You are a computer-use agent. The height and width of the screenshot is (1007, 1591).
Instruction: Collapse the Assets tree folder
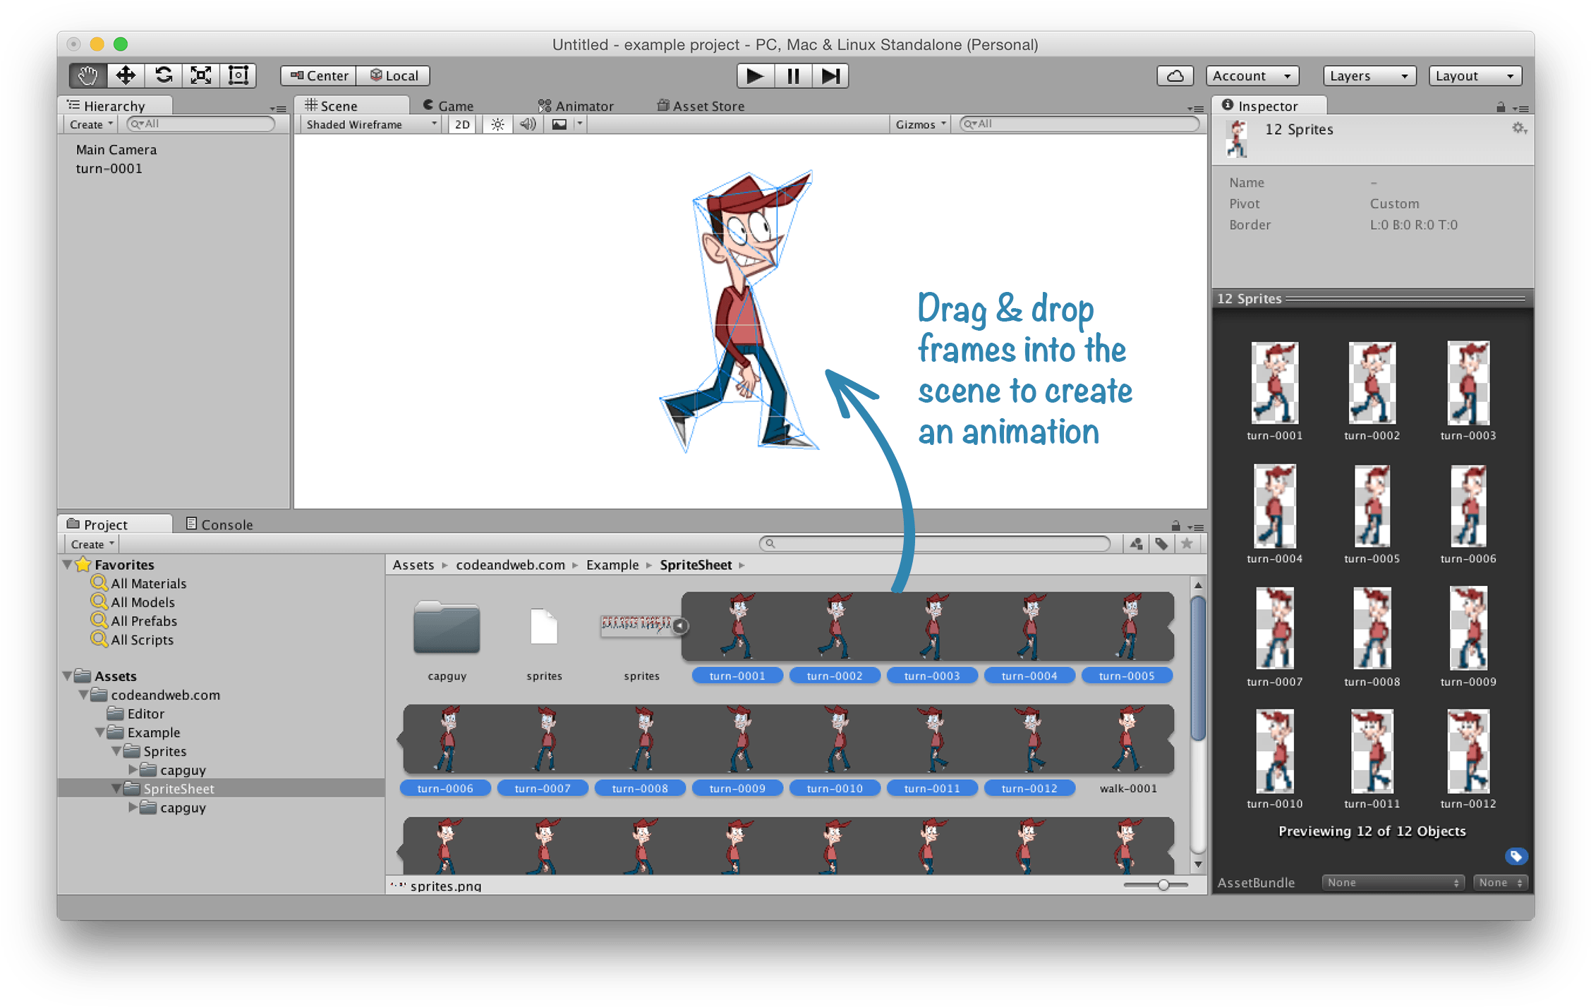click(x=68, y=676)
